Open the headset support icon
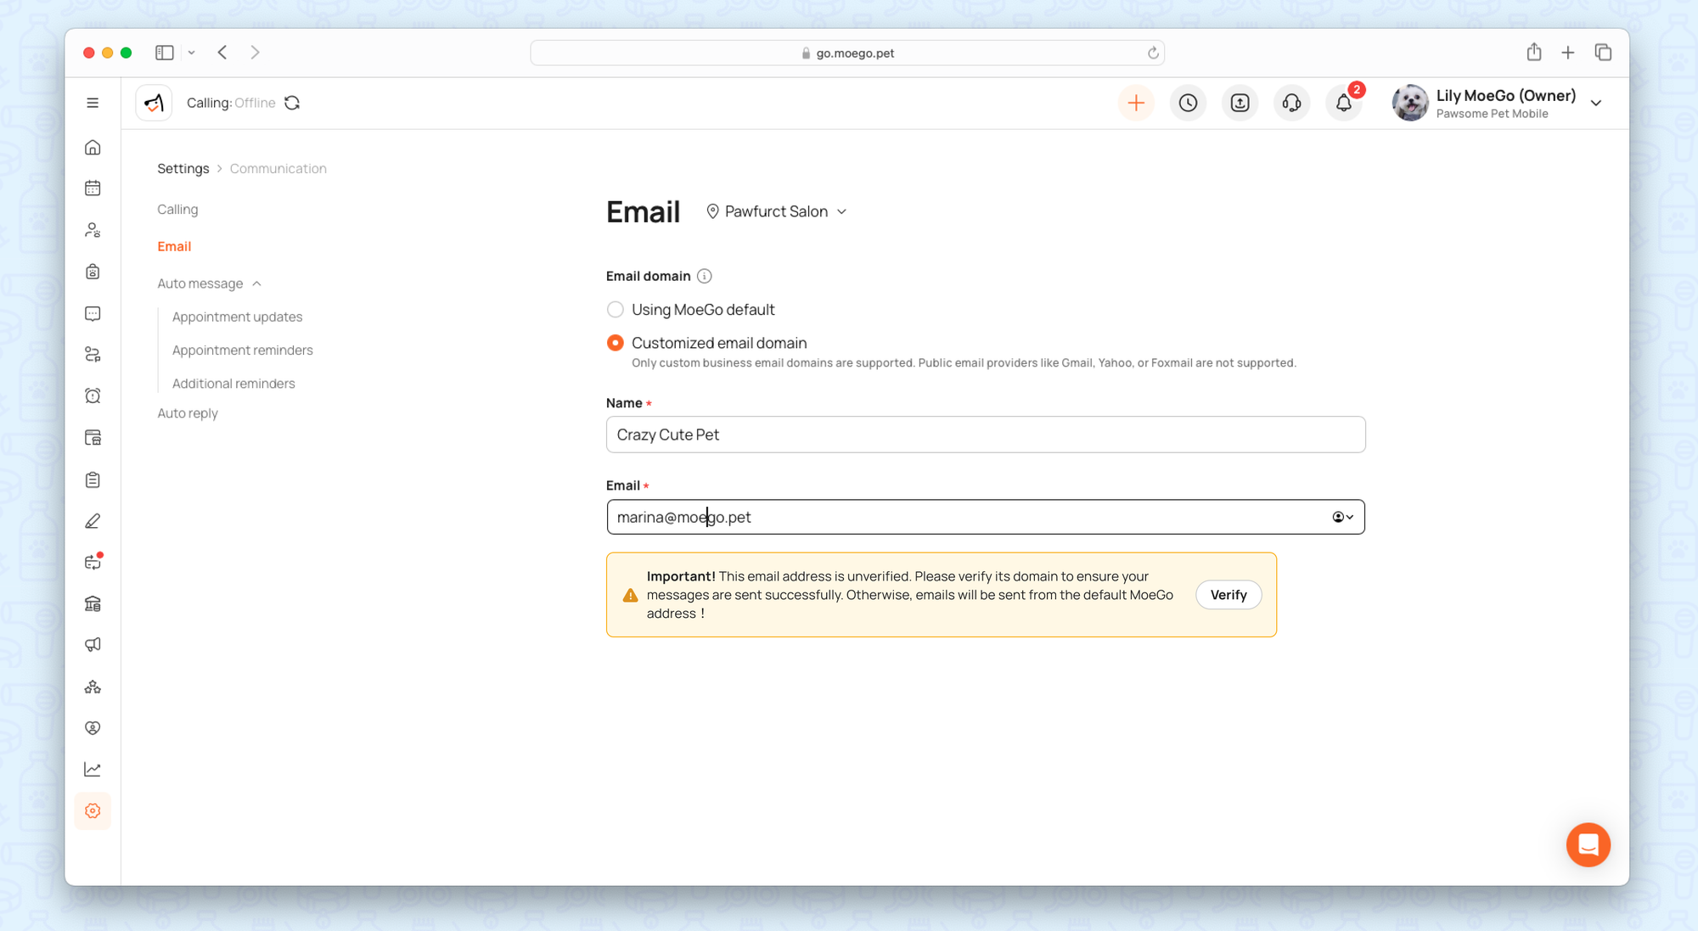1698x931 pixels. pyautogui.click(x=1291, y=103)
